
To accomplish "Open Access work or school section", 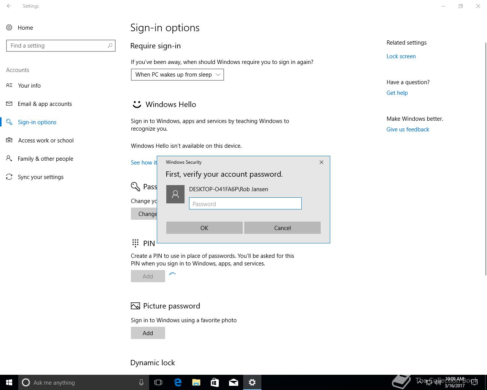I will 46,140.
